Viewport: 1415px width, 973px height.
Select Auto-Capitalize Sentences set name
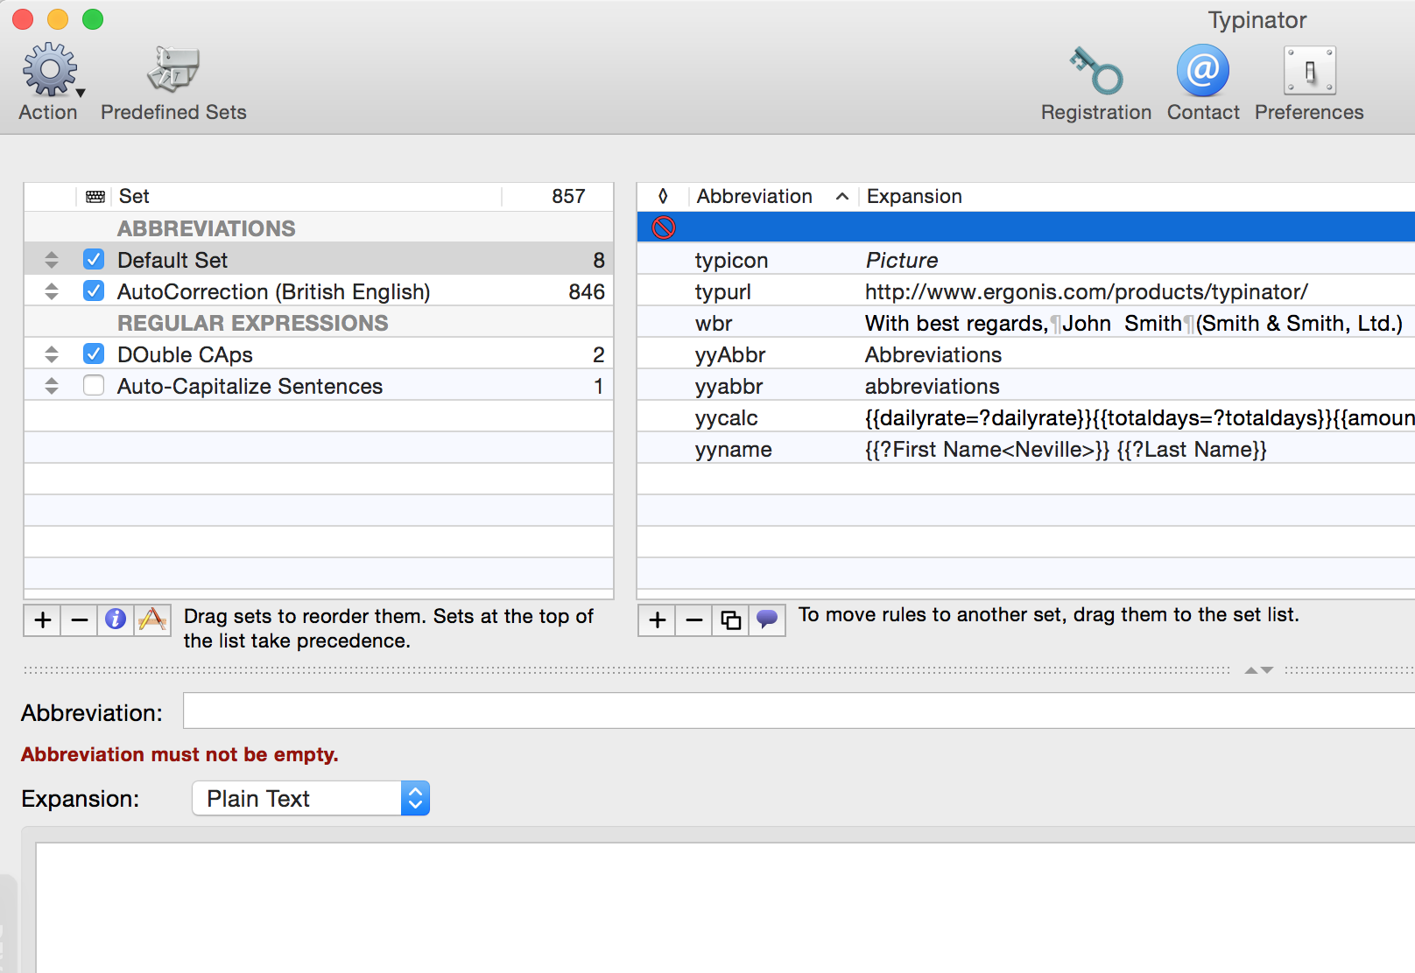click(250, 386)
